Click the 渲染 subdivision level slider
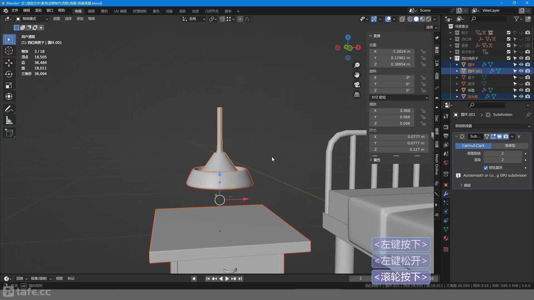 (x=503, y=160)
